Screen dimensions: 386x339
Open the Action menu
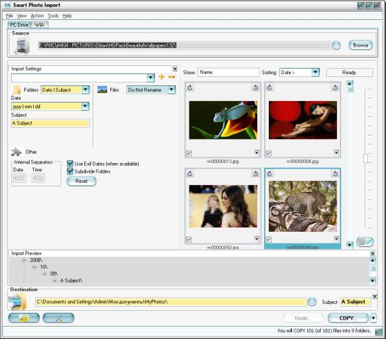point(37,16)
